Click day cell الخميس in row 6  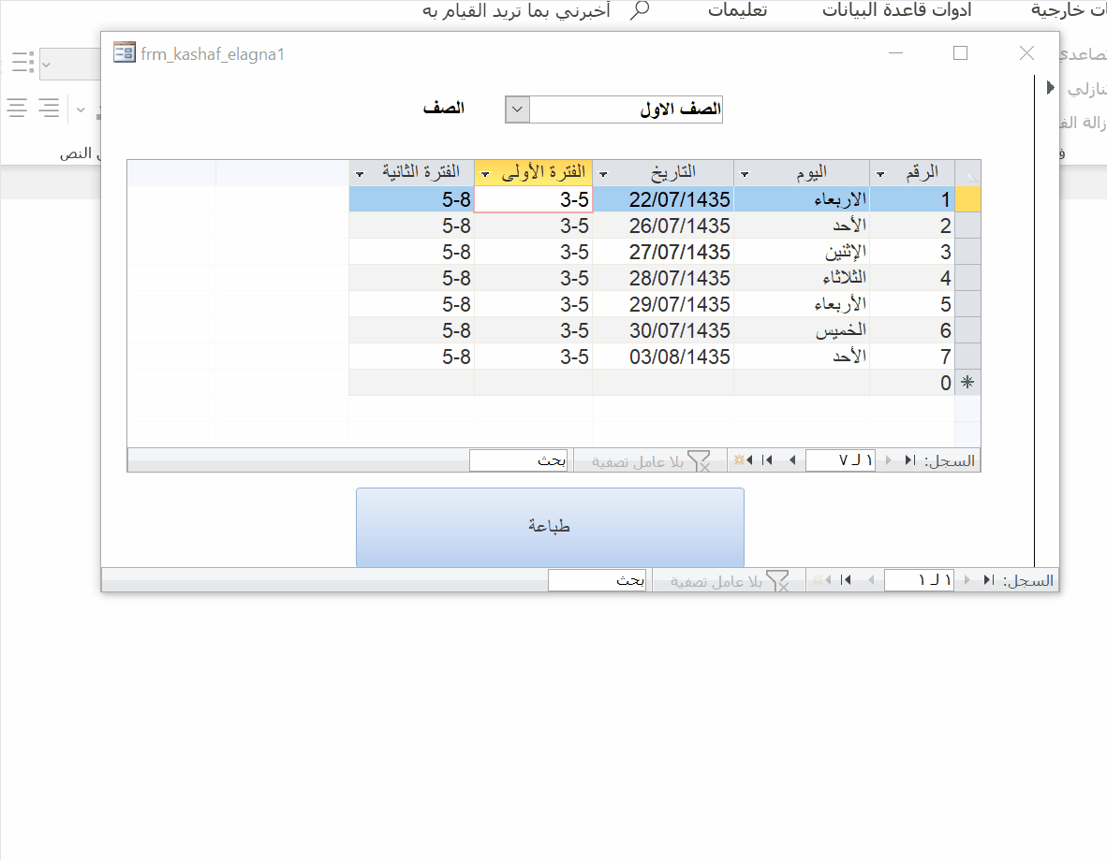pos(802,330)
